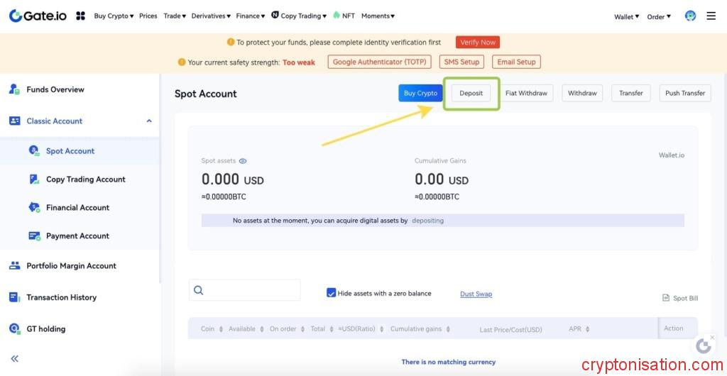Open the hamburger menu icon

click(x=711, y=16)
